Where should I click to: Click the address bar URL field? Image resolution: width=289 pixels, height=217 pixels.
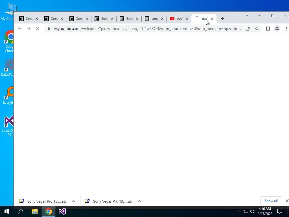(147, 29)
